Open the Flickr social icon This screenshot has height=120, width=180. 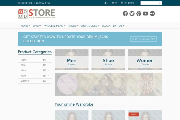click(x=152, y=13)
